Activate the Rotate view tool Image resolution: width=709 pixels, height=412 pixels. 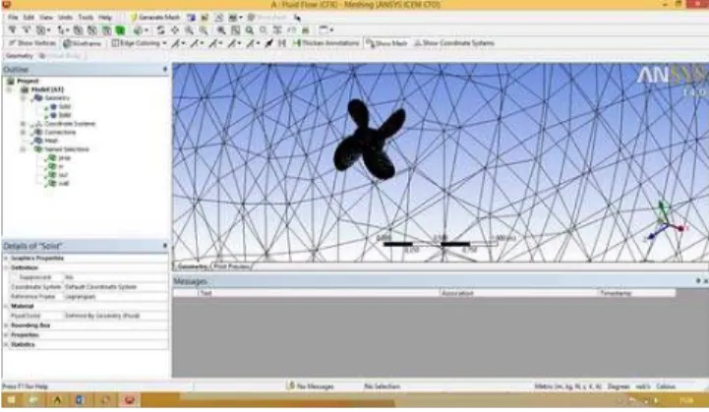160,30
